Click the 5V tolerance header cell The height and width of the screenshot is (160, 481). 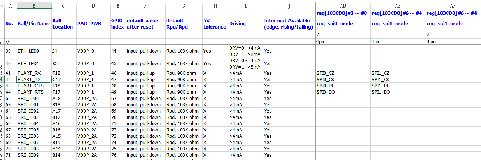click(x=215, y=23)
